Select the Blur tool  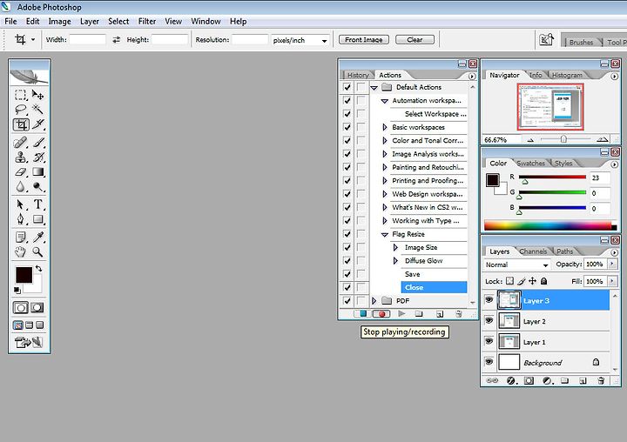[x=21, y=186]
